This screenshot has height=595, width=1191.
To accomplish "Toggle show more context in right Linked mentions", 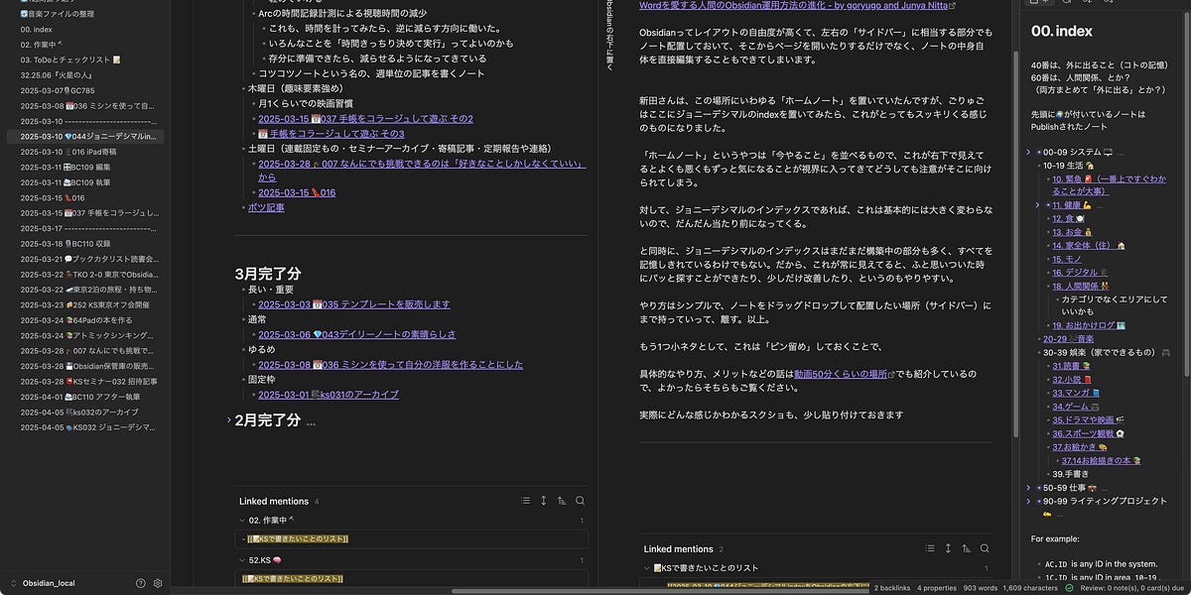I will (948, 548).
